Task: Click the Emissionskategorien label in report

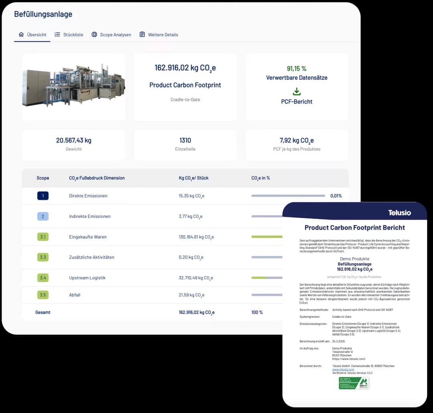Action: [x=313, y=323]
